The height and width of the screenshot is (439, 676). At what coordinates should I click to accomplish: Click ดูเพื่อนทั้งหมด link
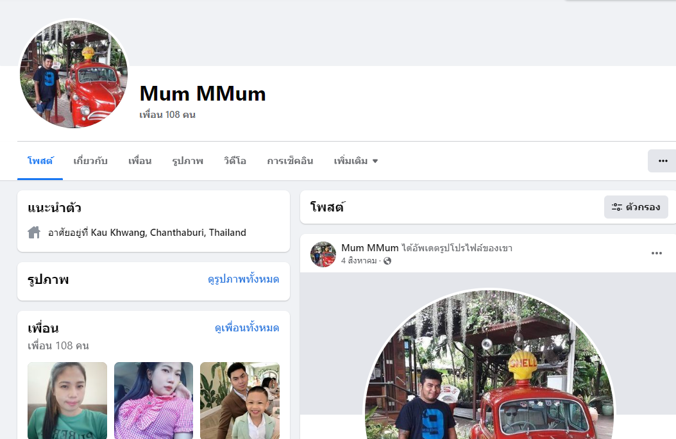pyautogui.click(x=247, y=328)
